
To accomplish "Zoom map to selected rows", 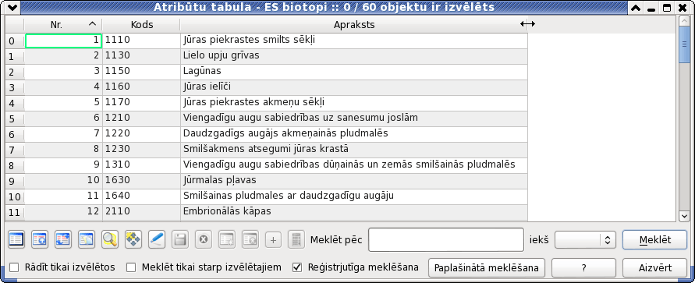I will tap(109, 239).
